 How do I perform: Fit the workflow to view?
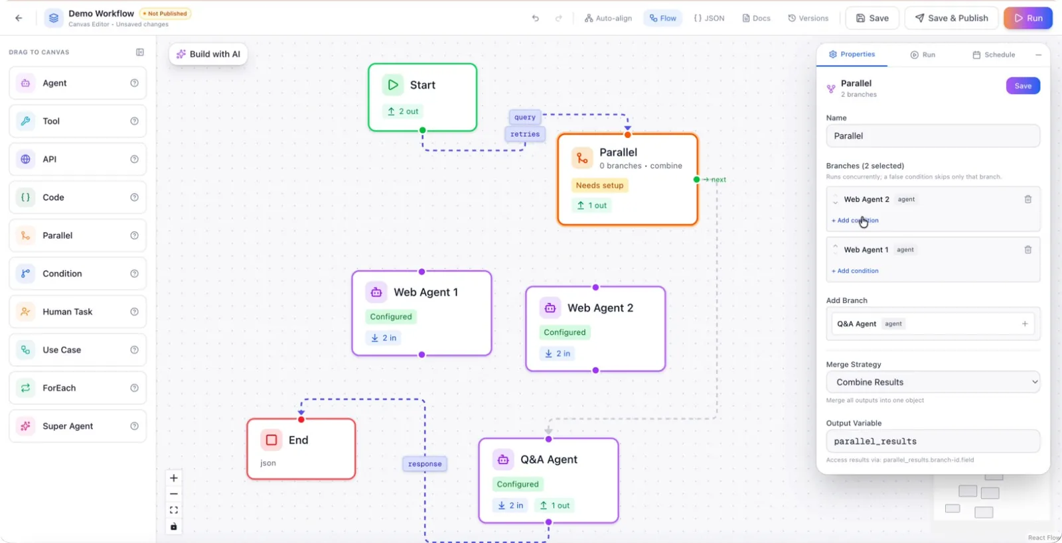(174, 510)
